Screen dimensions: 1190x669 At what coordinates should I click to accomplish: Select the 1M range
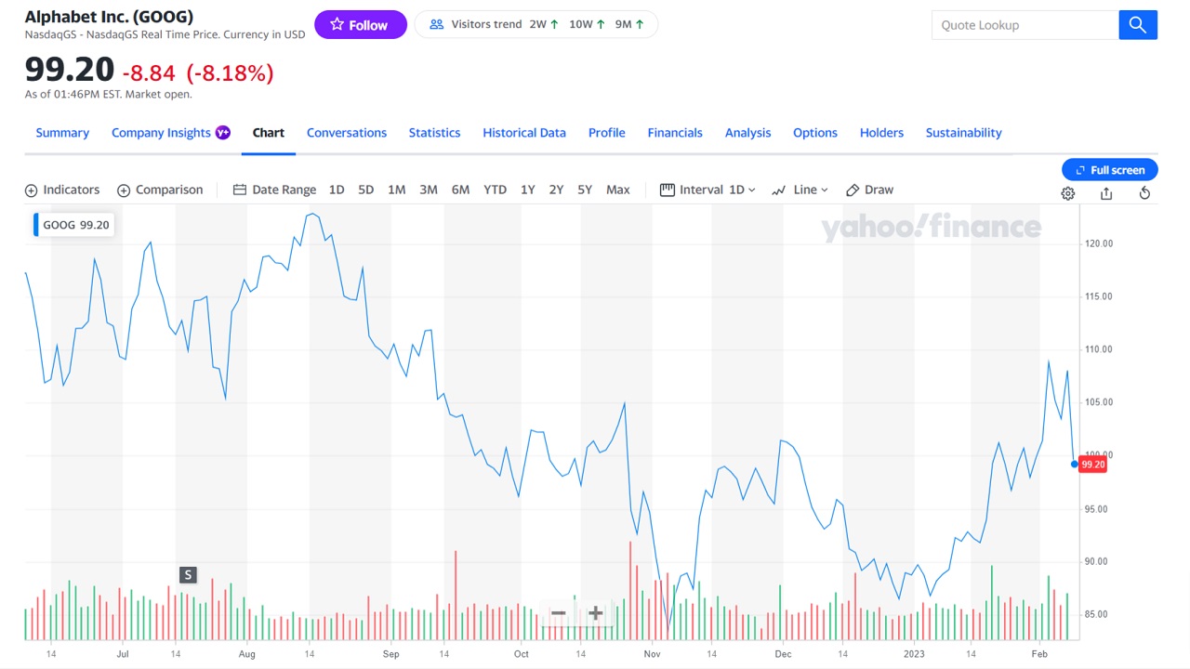pos(397,190)
